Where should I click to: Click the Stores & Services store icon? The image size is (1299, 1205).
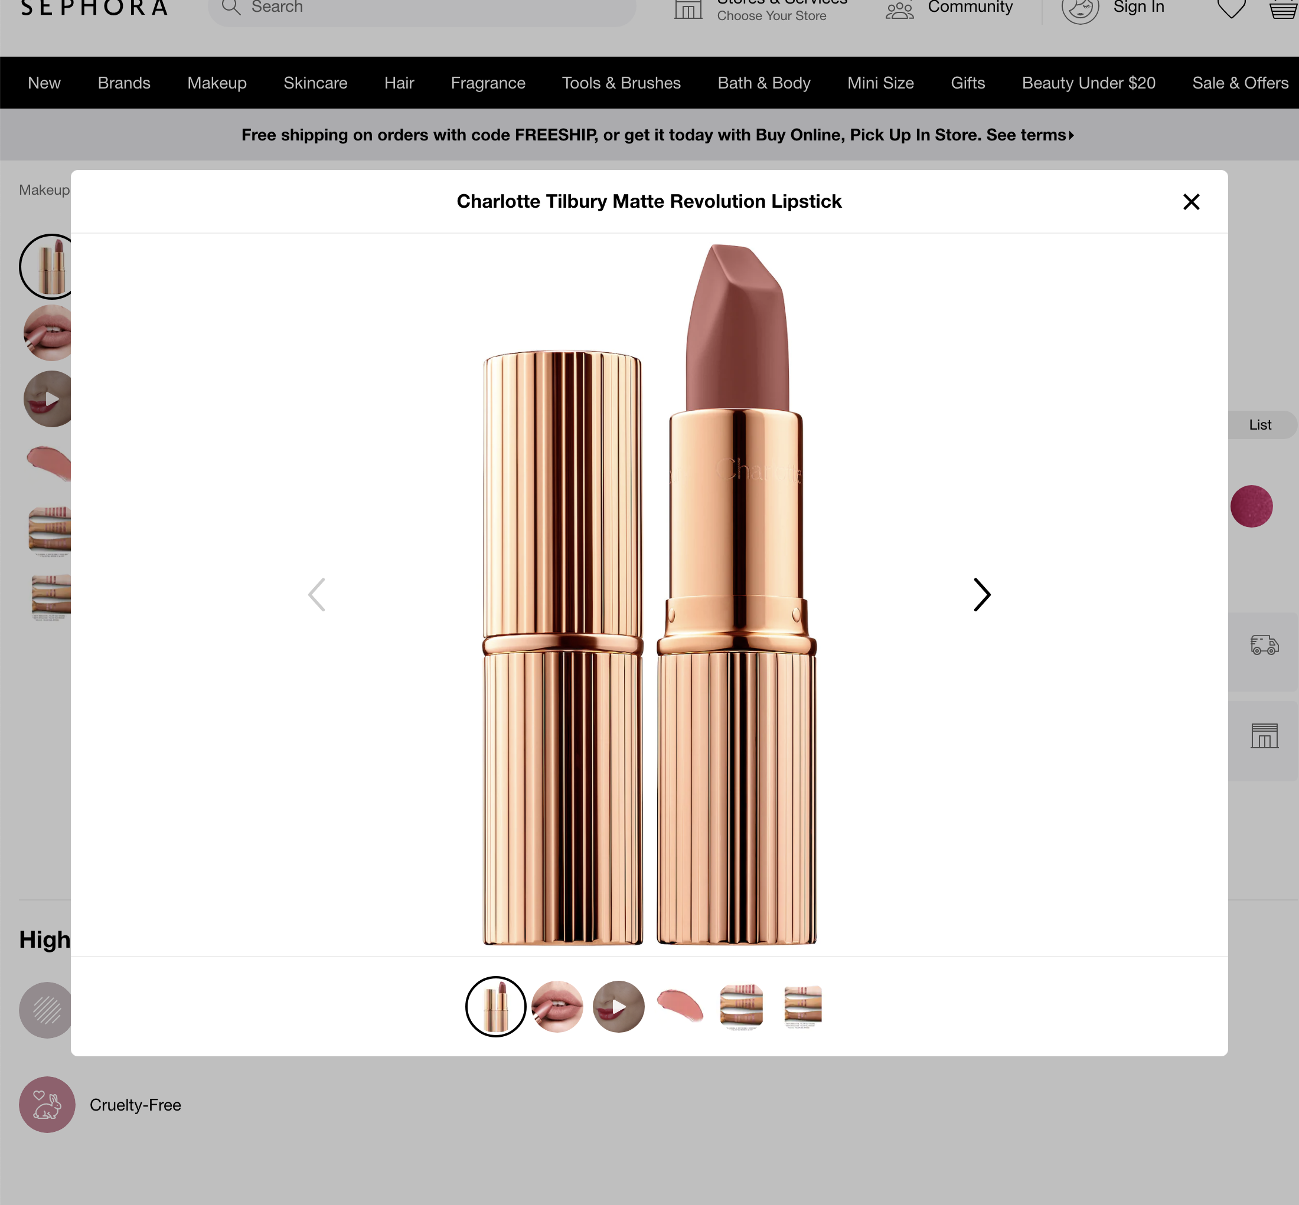click(x=688, y=9)
